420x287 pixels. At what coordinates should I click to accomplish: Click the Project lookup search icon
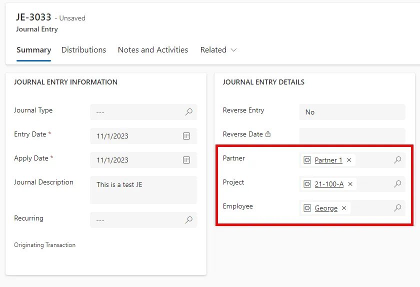pos(398,184)
